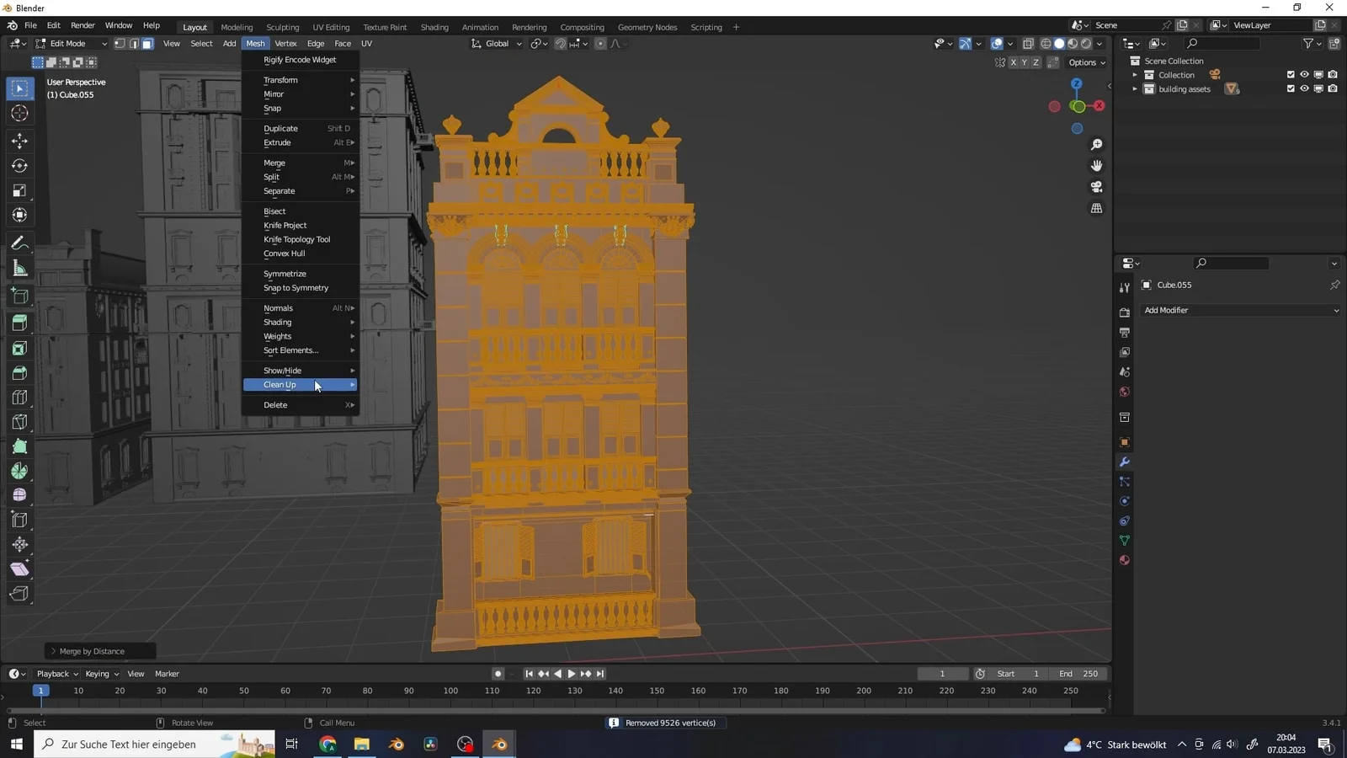Open the Particle Properties tab

(x=1125, y=482)
